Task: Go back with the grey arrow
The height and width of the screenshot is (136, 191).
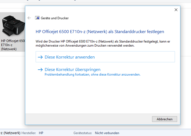Action: click(29, 18)
